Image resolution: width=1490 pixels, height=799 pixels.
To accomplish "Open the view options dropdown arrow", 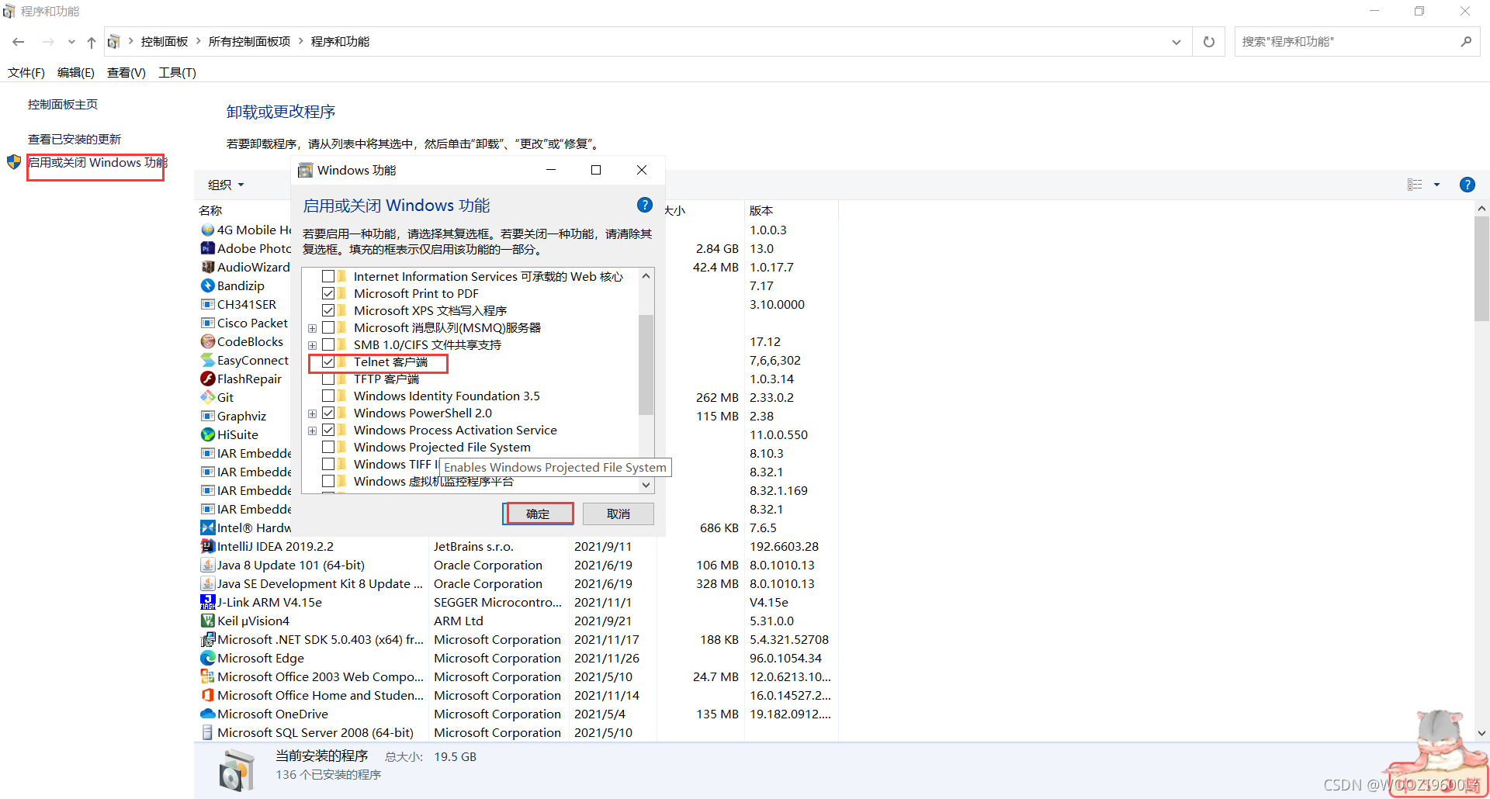I will 1436,185.
